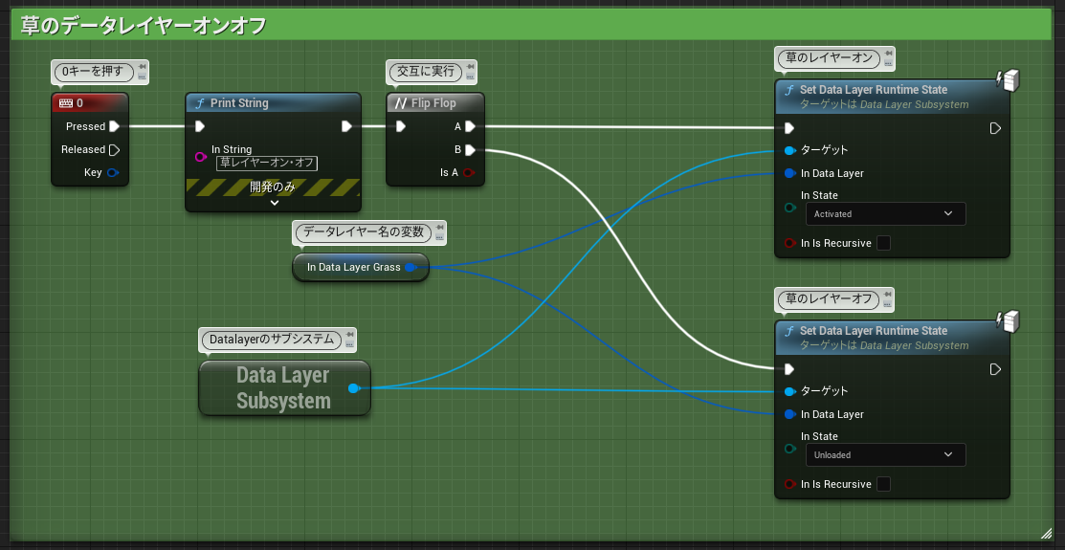1065x550 pixels.
Task: Click the In String text field 草レイヤーオン・オフ
Action: coord(267,163)
